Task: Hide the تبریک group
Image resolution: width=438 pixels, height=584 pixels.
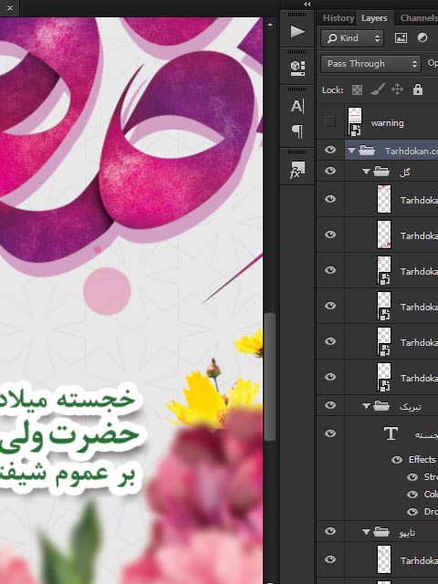Action: 330,405
